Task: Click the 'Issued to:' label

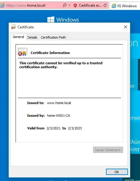Action: [36, 103]
